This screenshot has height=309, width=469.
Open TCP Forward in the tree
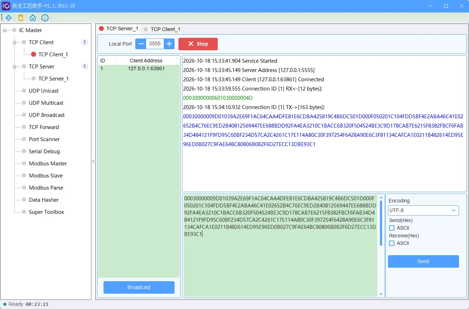tap(44, 127)
